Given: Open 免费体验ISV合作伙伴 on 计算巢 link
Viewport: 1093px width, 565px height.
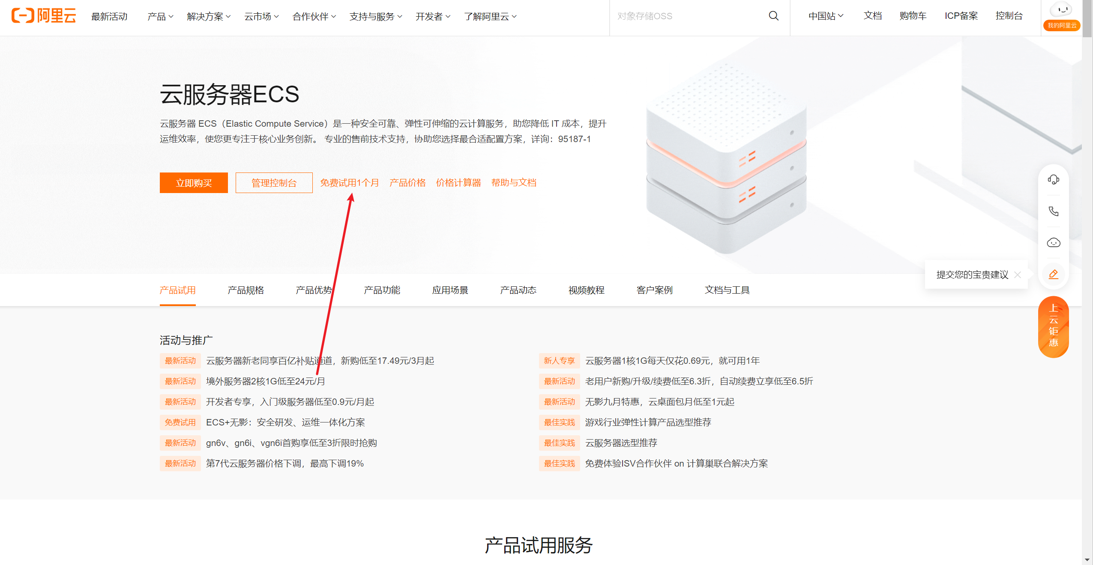Looking at the screenshot, I should (676, 464).
